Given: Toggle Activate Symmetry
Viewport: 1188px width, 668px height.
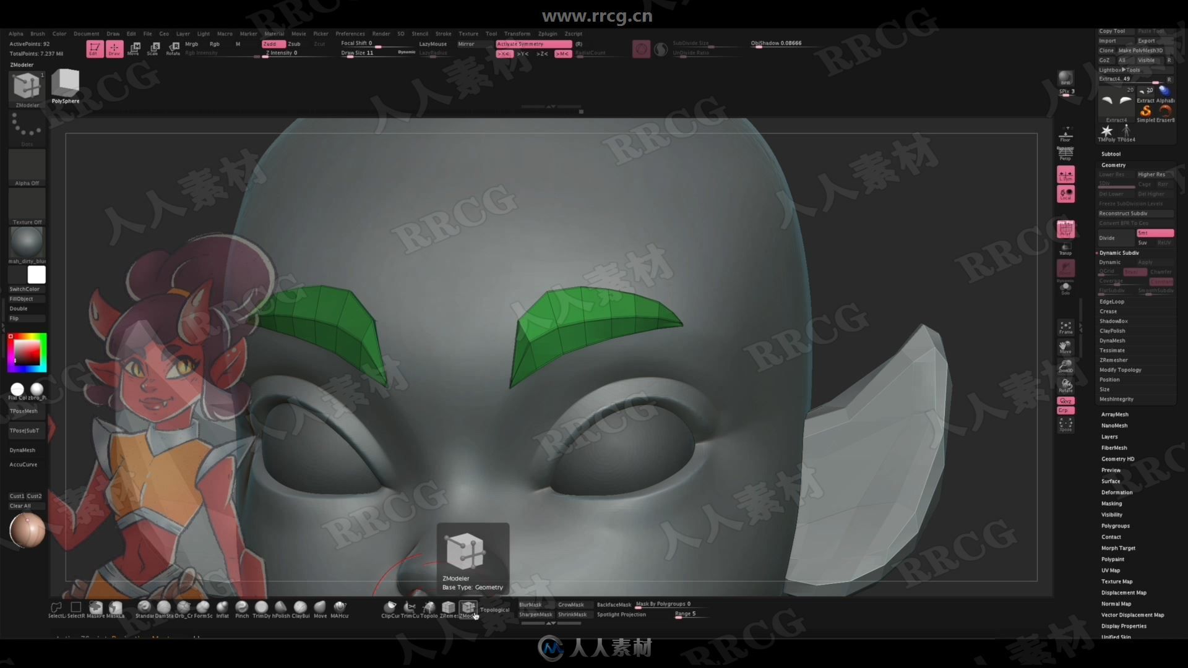Looking at the screenshot, I should tap(533, 44).
